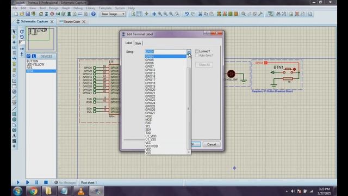Tick the Locked? checkbox

pos(197,51)
